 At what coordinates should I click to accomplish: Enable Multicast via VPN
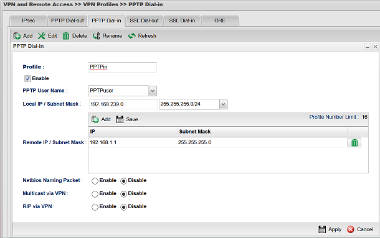pyautogui.click(x=95, y=194)
